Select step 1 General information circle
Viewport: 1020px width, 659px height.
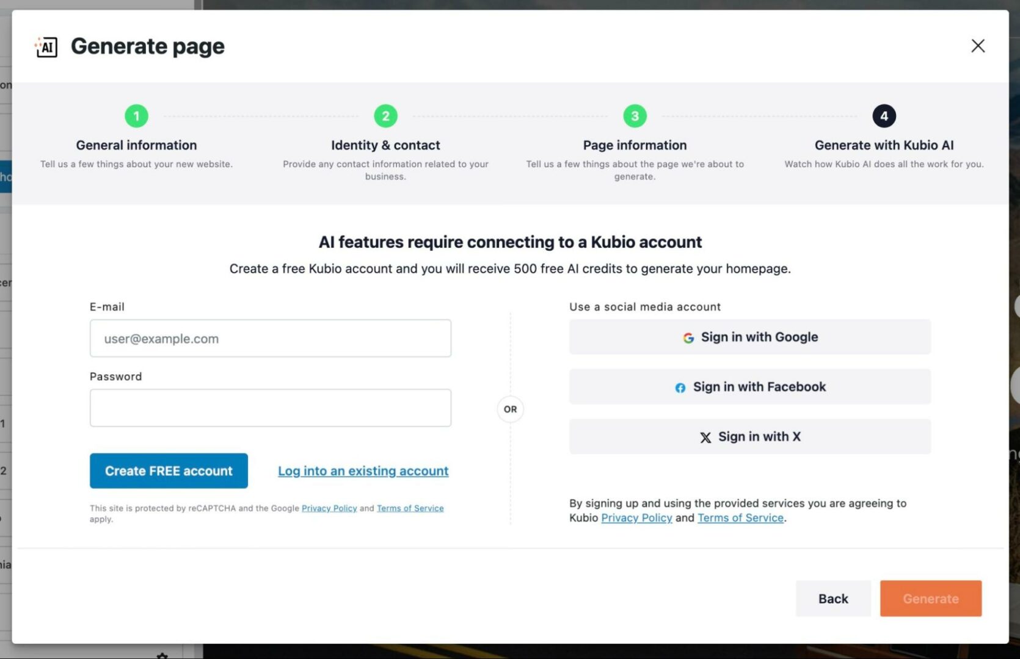pos(136,115)
